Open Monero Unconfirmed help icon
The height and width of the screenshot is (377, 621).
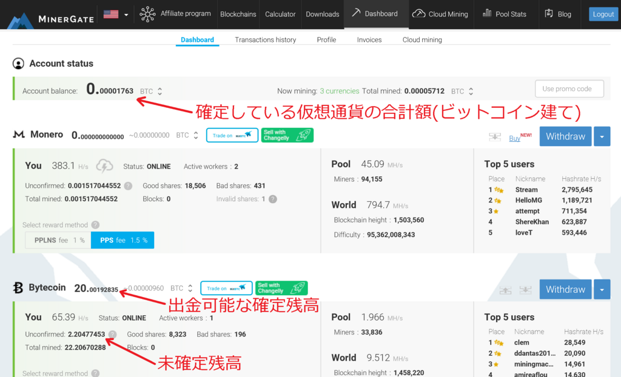pos(128,185)
